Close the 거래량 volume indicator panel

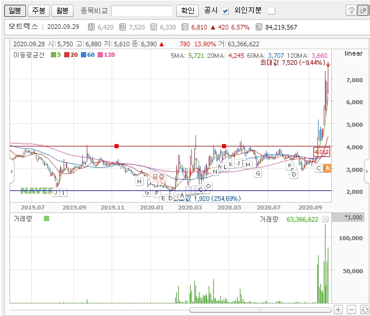pos(325,219)
